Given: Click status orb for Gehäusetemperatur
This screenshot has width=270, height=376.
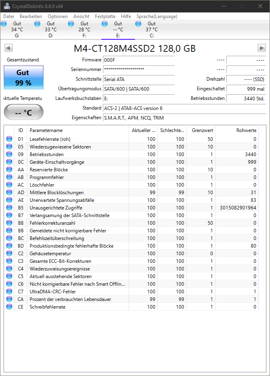Looking at the screenshot, I should pos(9,254).
